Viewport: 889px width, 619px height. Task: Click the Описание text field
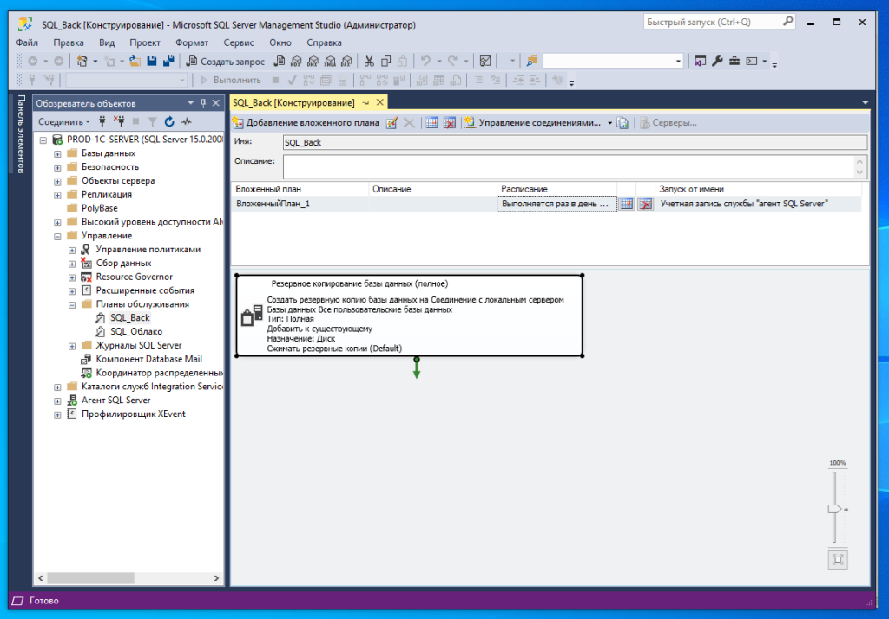(569, 166)
